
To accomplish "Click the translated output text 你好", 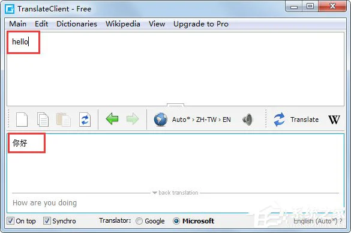I will pos(20,143).
